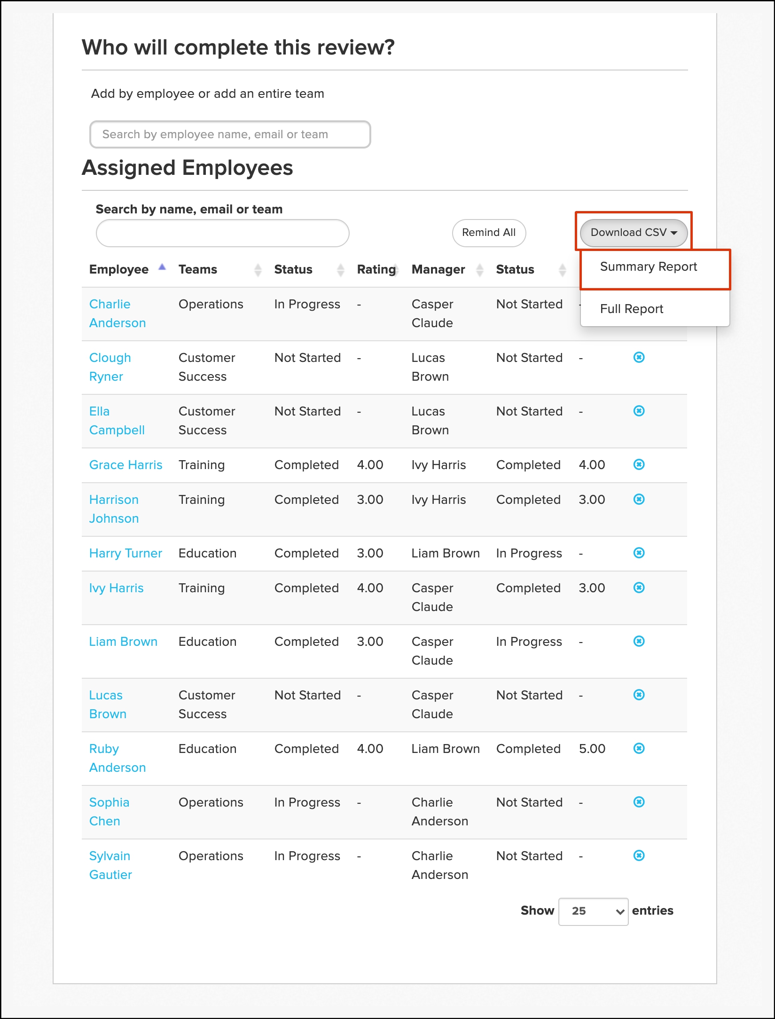This screenshot has height=1019, width=775.
Task: Sort table by Teams column arrows
Action: 258,270
